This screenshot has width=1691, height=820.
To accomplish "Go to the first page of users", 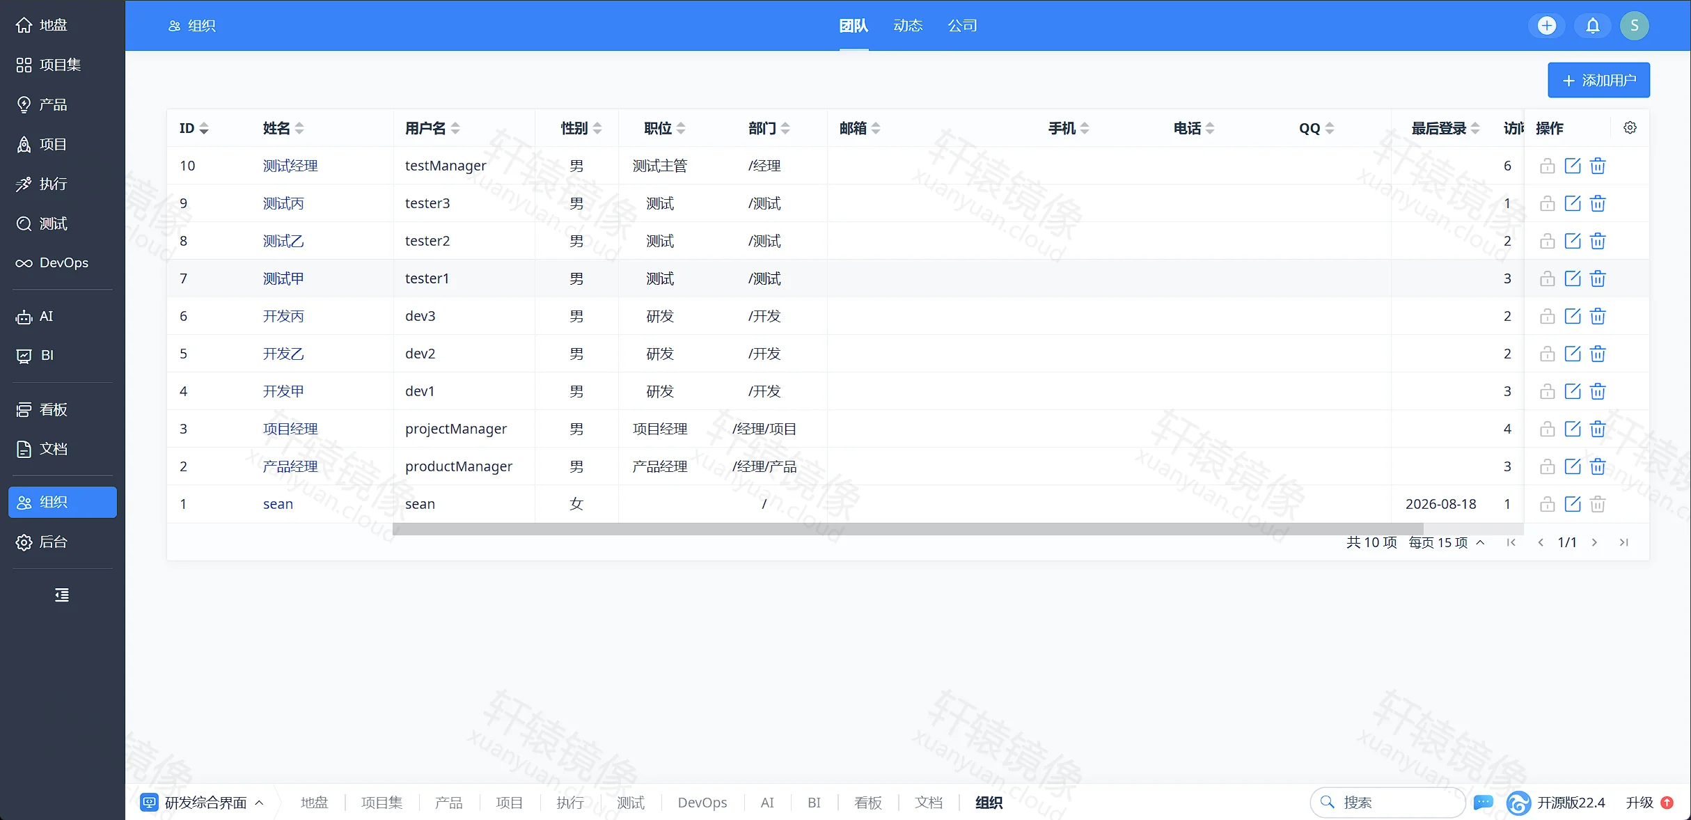I will pyautogui.click(x=1511, y=542).
